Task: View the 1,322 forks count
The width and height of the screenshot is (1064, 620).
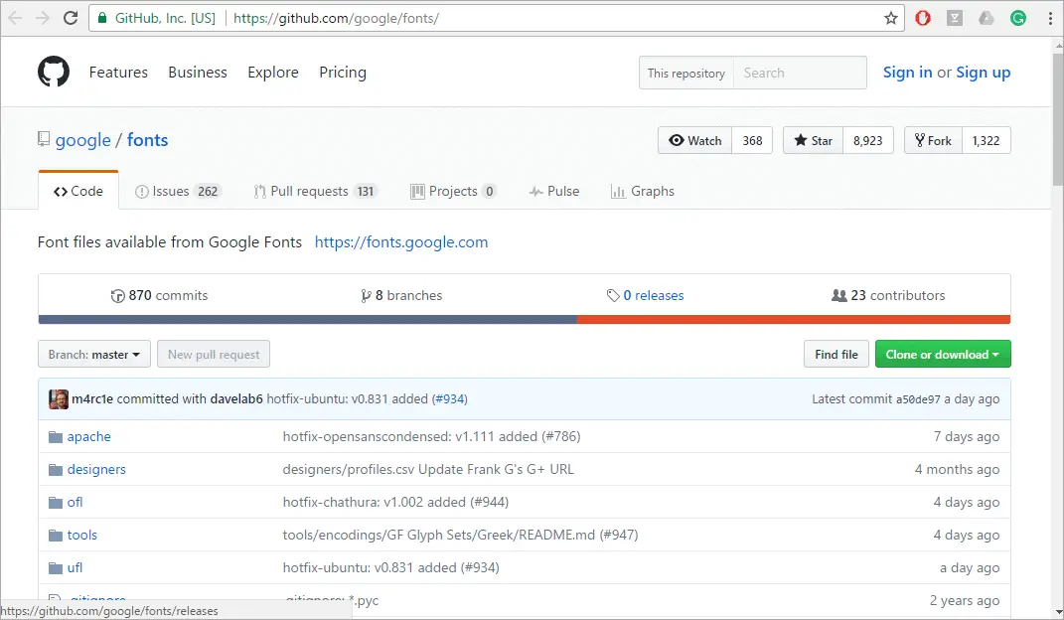Action: pos(986,140)
